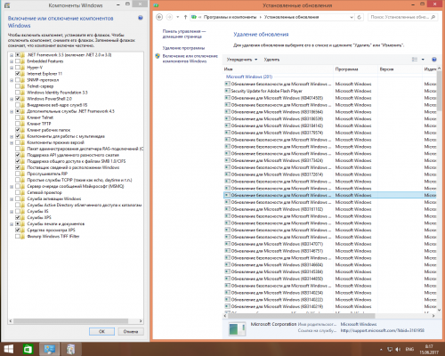Click Включение или отключение компонентов Windows link
The width and height of the screenshot is (445, 356).
tap(190, 59)
